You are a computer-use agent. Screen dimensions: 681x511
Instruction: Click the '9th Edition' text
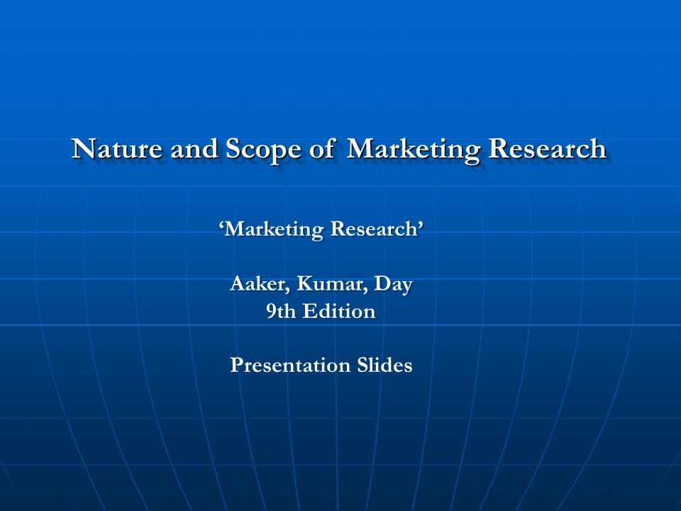click(321, 311)
